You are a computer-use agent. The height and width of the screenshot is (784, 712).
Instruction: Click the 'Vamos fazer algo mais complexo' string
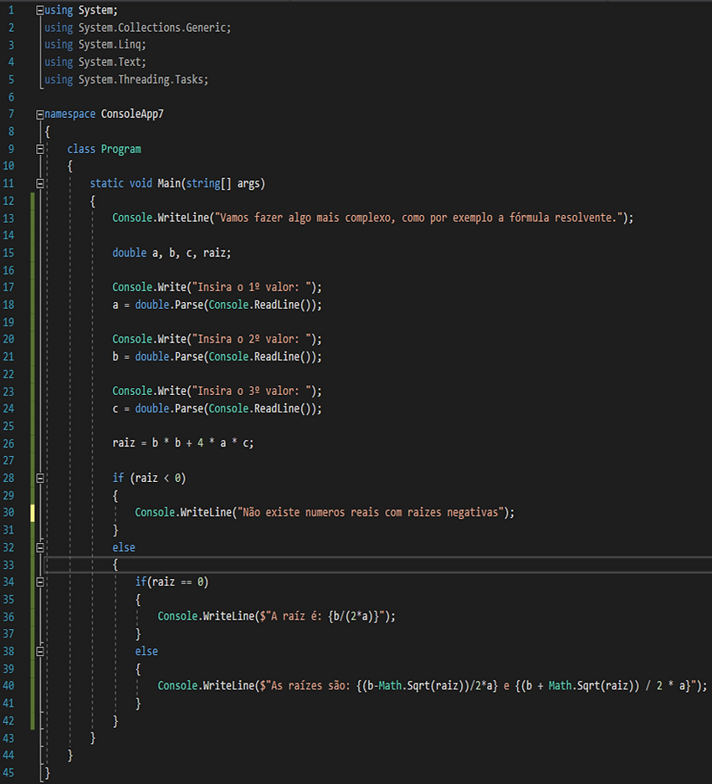pos(421,218)
